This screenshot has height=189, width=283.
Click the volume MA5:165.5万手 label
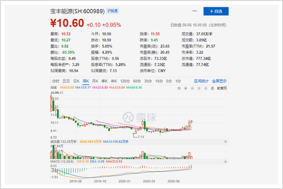(91, 142)
